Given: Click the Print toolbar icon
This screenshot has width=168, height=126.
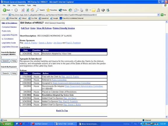Looking at the screenshot, I should 82,10.
